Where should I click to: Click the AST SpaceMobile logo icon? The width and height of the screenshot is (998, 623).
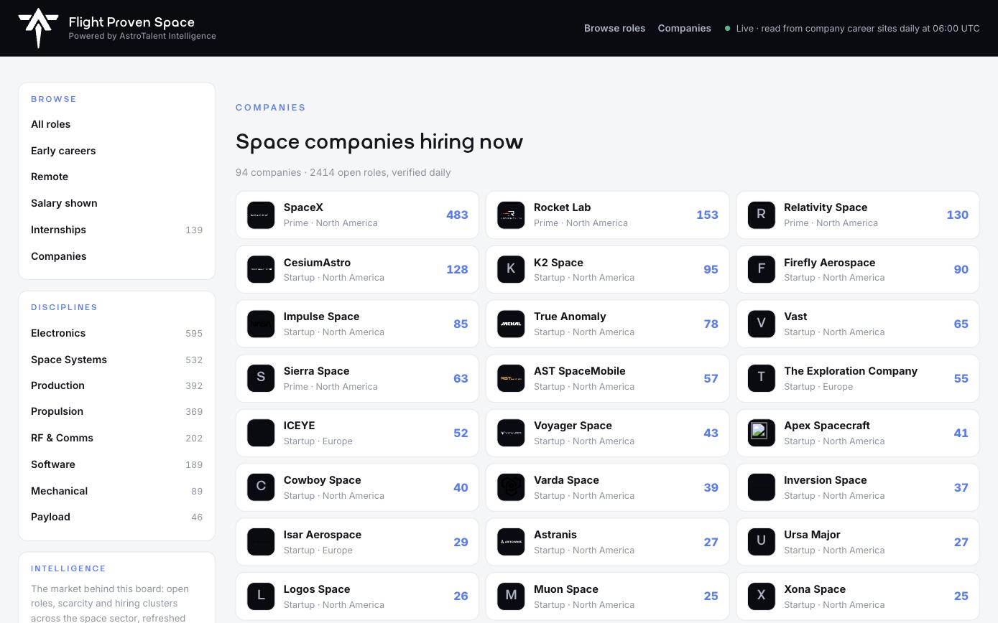point(511,378)
